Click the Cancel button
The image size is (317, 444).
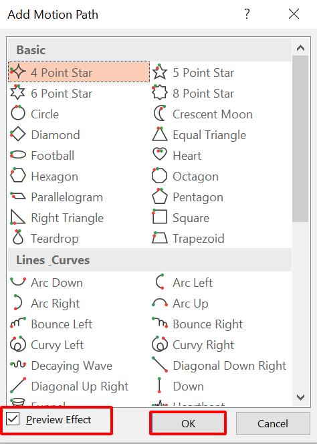pos(273,423)
